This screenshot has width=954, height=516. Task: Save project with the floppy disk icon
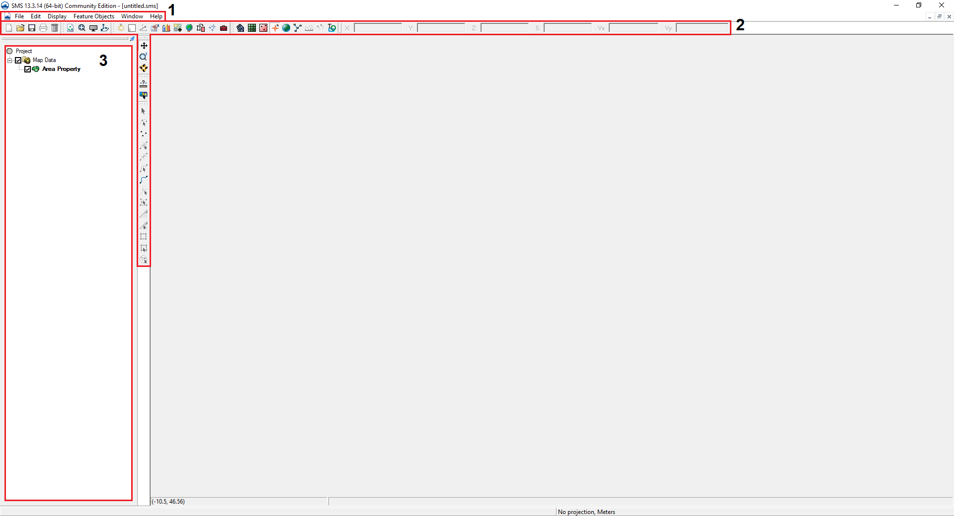click(32, 28)
